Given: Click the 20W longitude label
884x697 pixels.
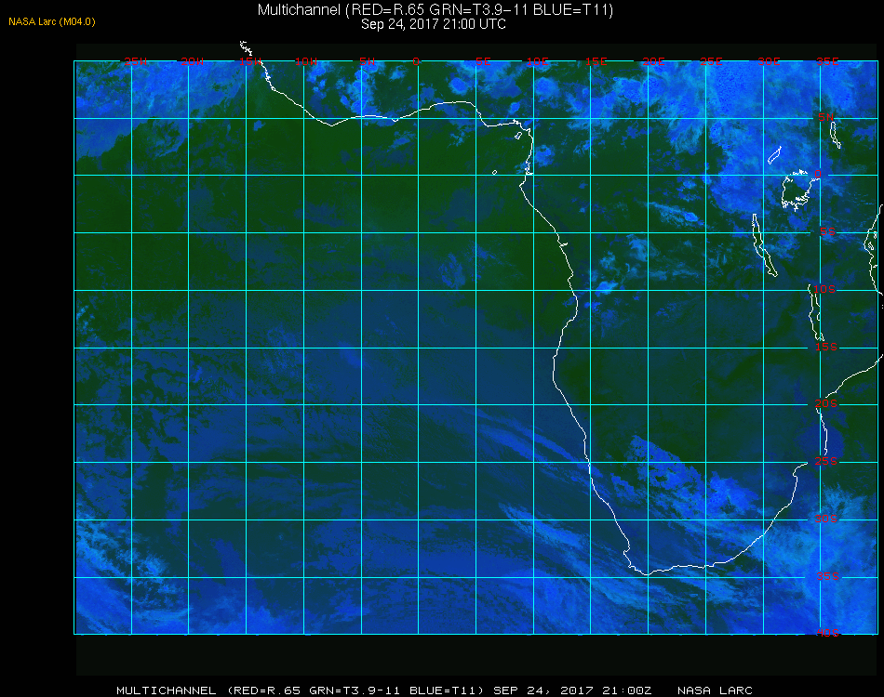Looking at the screenshot, I should 193,61.
